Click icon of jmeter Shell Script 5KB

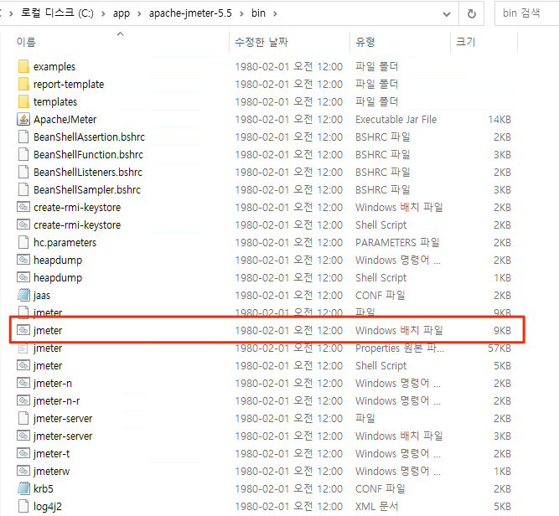pyautogui.click(x=23, y=365)
